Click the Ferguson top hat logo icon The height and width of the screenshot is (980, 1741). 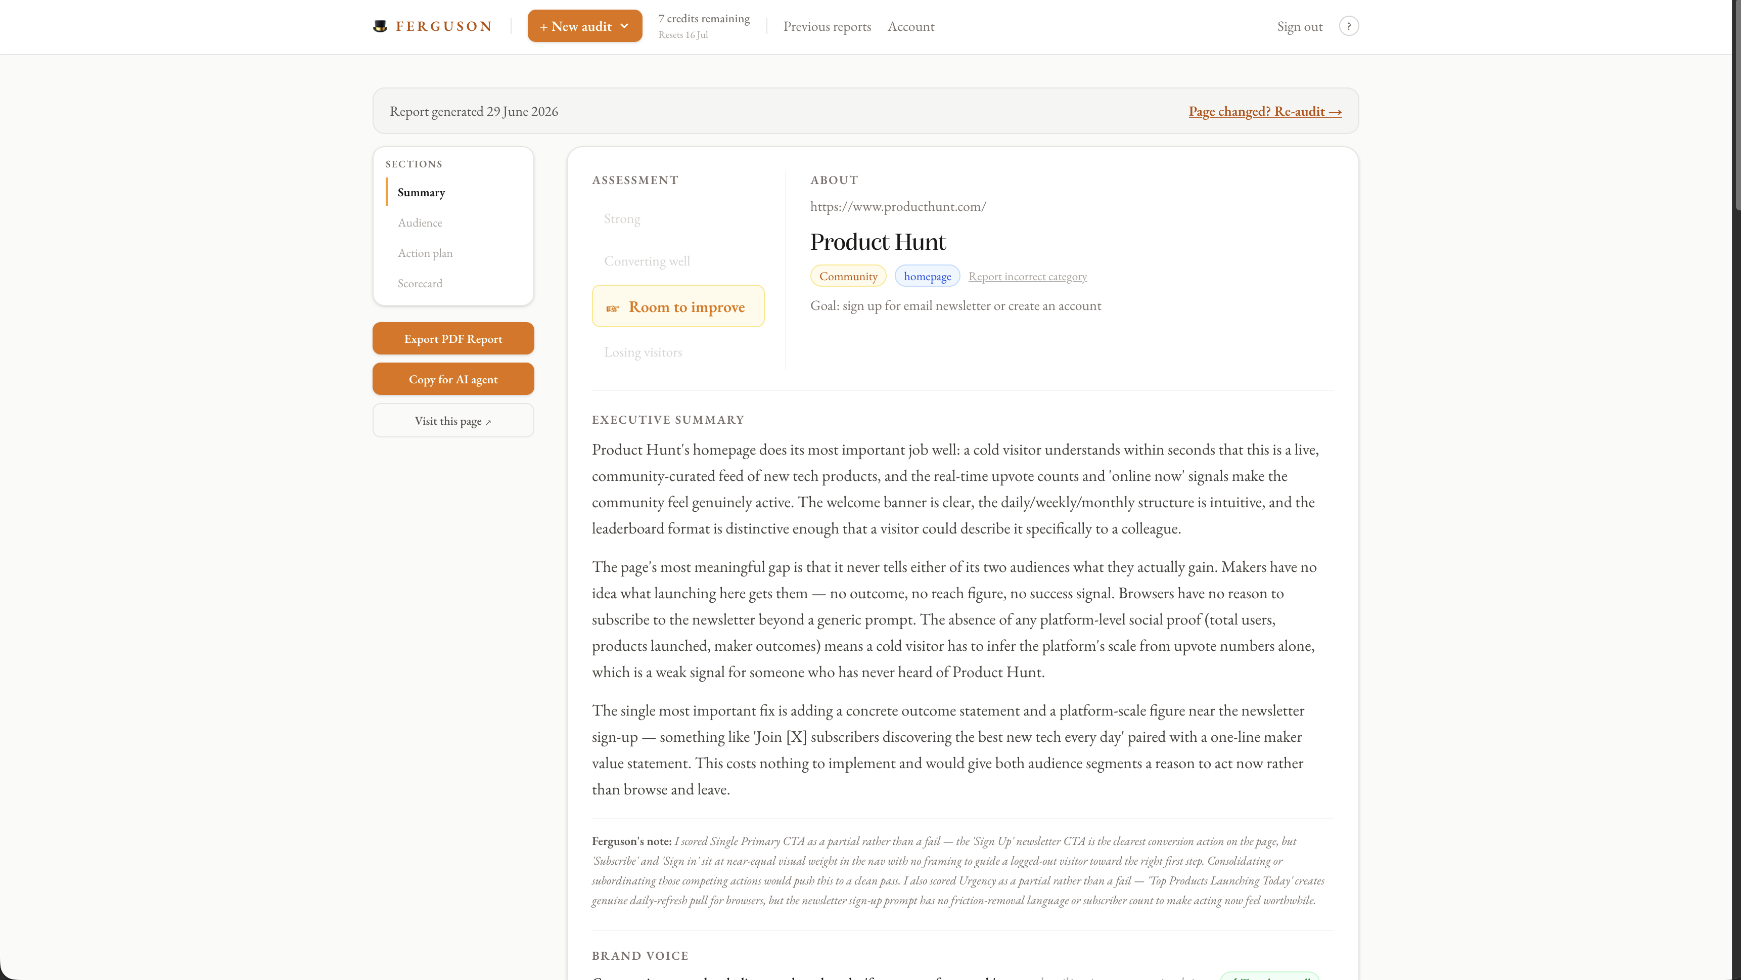381,26
